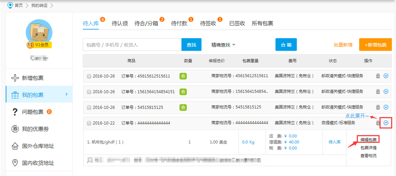Go to 我的优惠券 coupons page

35,129
